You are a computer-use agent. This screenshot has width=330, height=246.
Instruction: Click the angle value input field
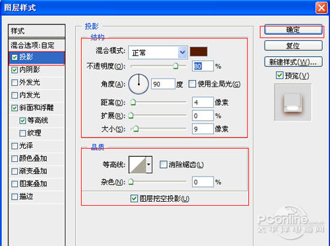(x=163, y=84)
